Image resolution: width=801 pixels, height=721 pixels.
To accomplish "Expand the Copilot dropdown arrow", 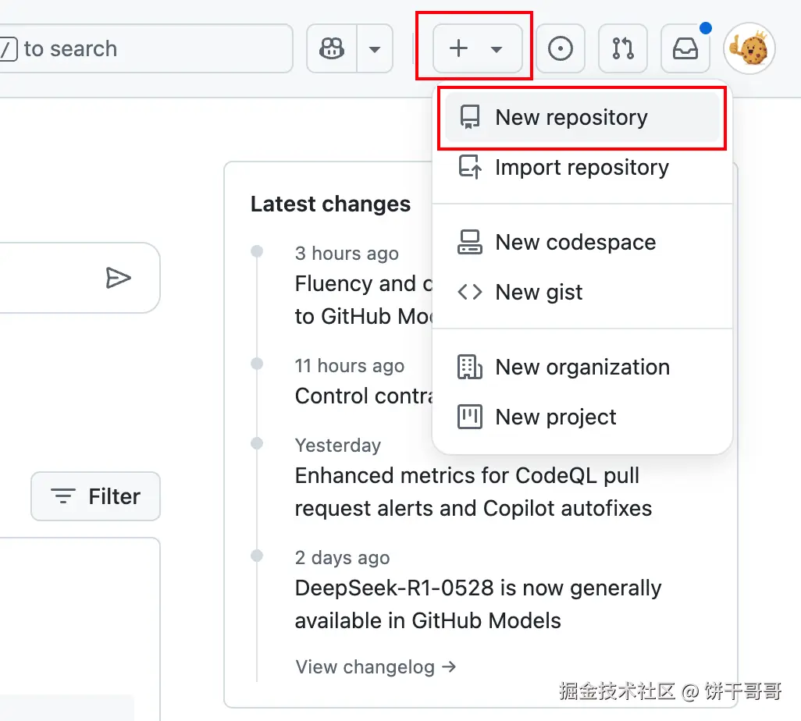I will click(375, 49).
